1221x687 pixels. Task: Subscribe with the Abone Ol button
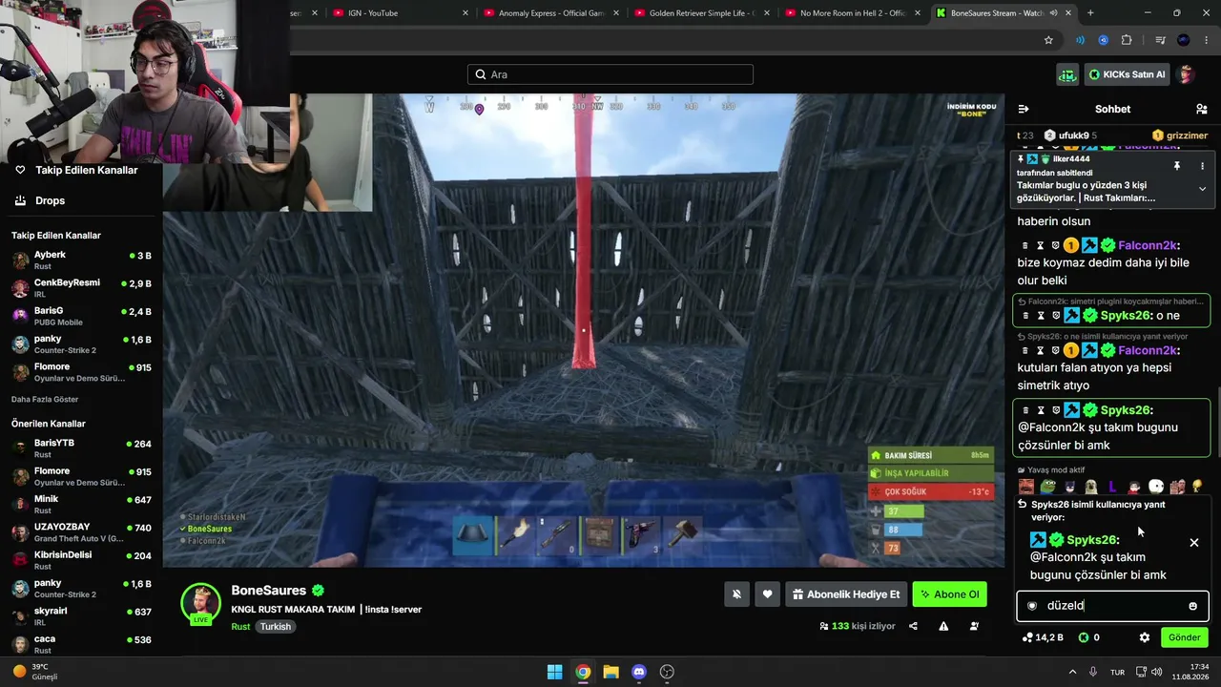[949, 594]
